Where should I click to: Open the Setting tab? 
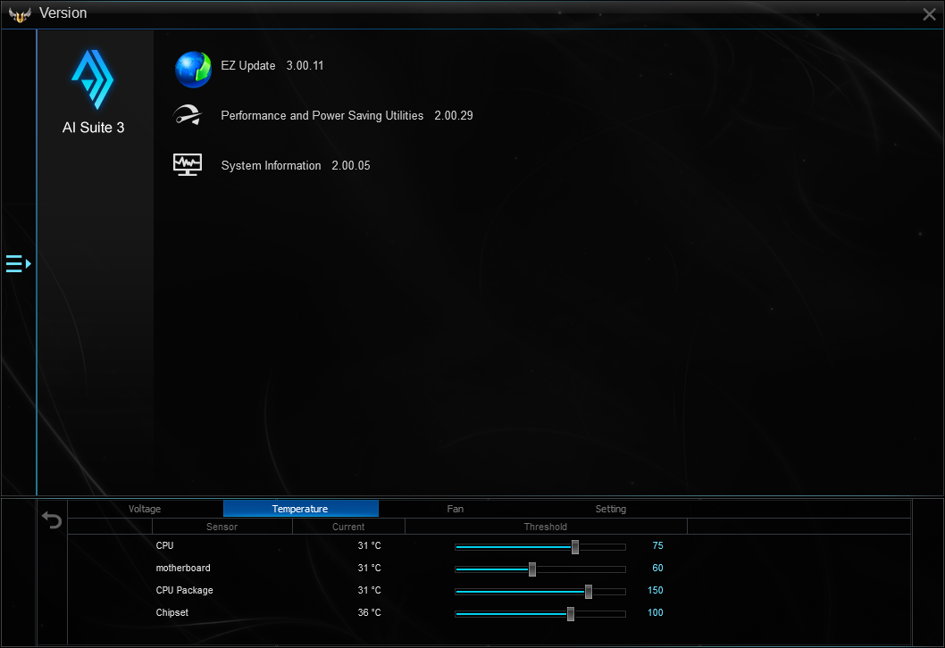[x=611, y=509]
